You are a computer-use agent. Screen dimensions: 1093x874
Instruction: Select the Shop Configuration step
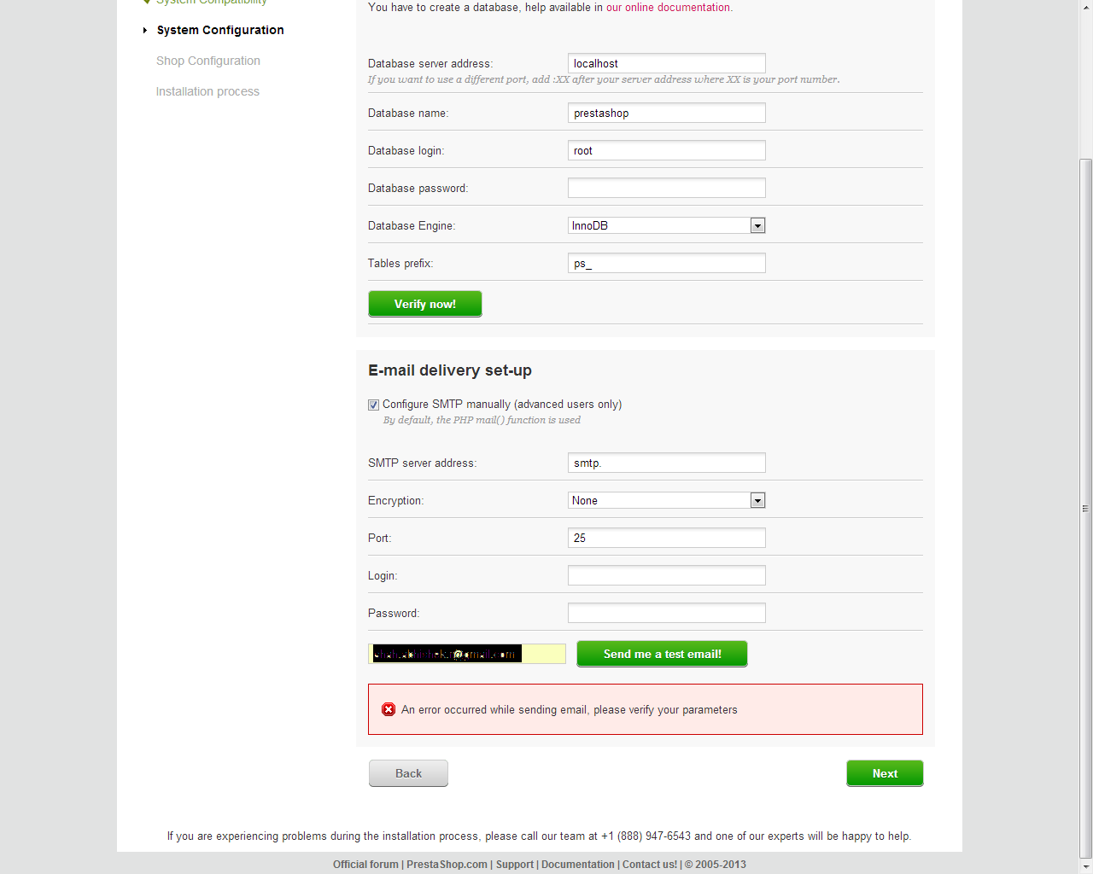(x=207, y=61)
